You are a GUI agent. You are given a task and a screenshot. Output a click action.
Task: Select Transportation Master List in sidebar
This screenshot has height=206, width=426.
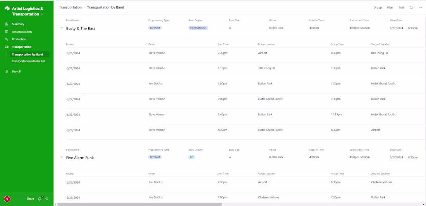pyautogui.click(x=29, y=61)
